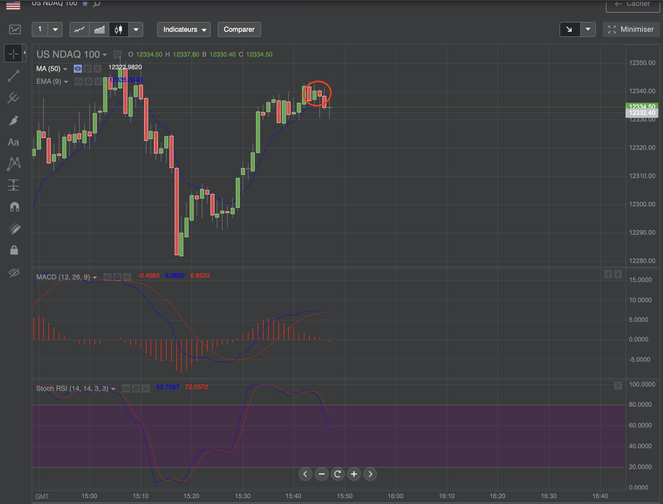Open the timeframe interval dropdown arrow
The height and width of the screenshot is (504, 663).
pos(55,29)
